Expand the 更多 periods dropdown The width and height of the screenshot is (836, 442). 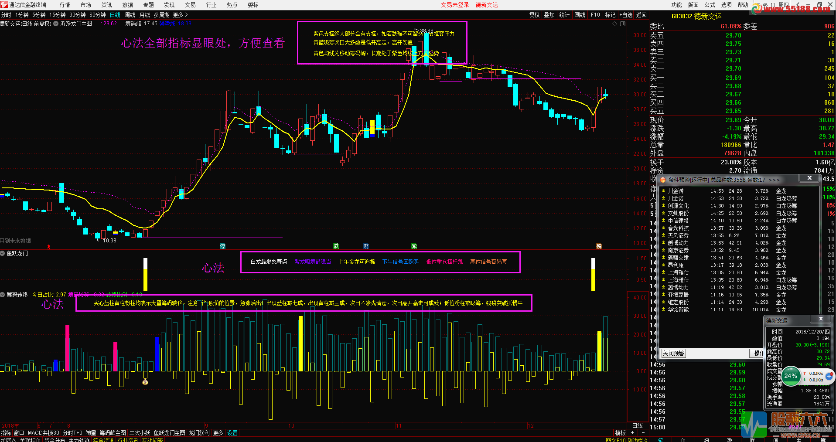[180, 15]
